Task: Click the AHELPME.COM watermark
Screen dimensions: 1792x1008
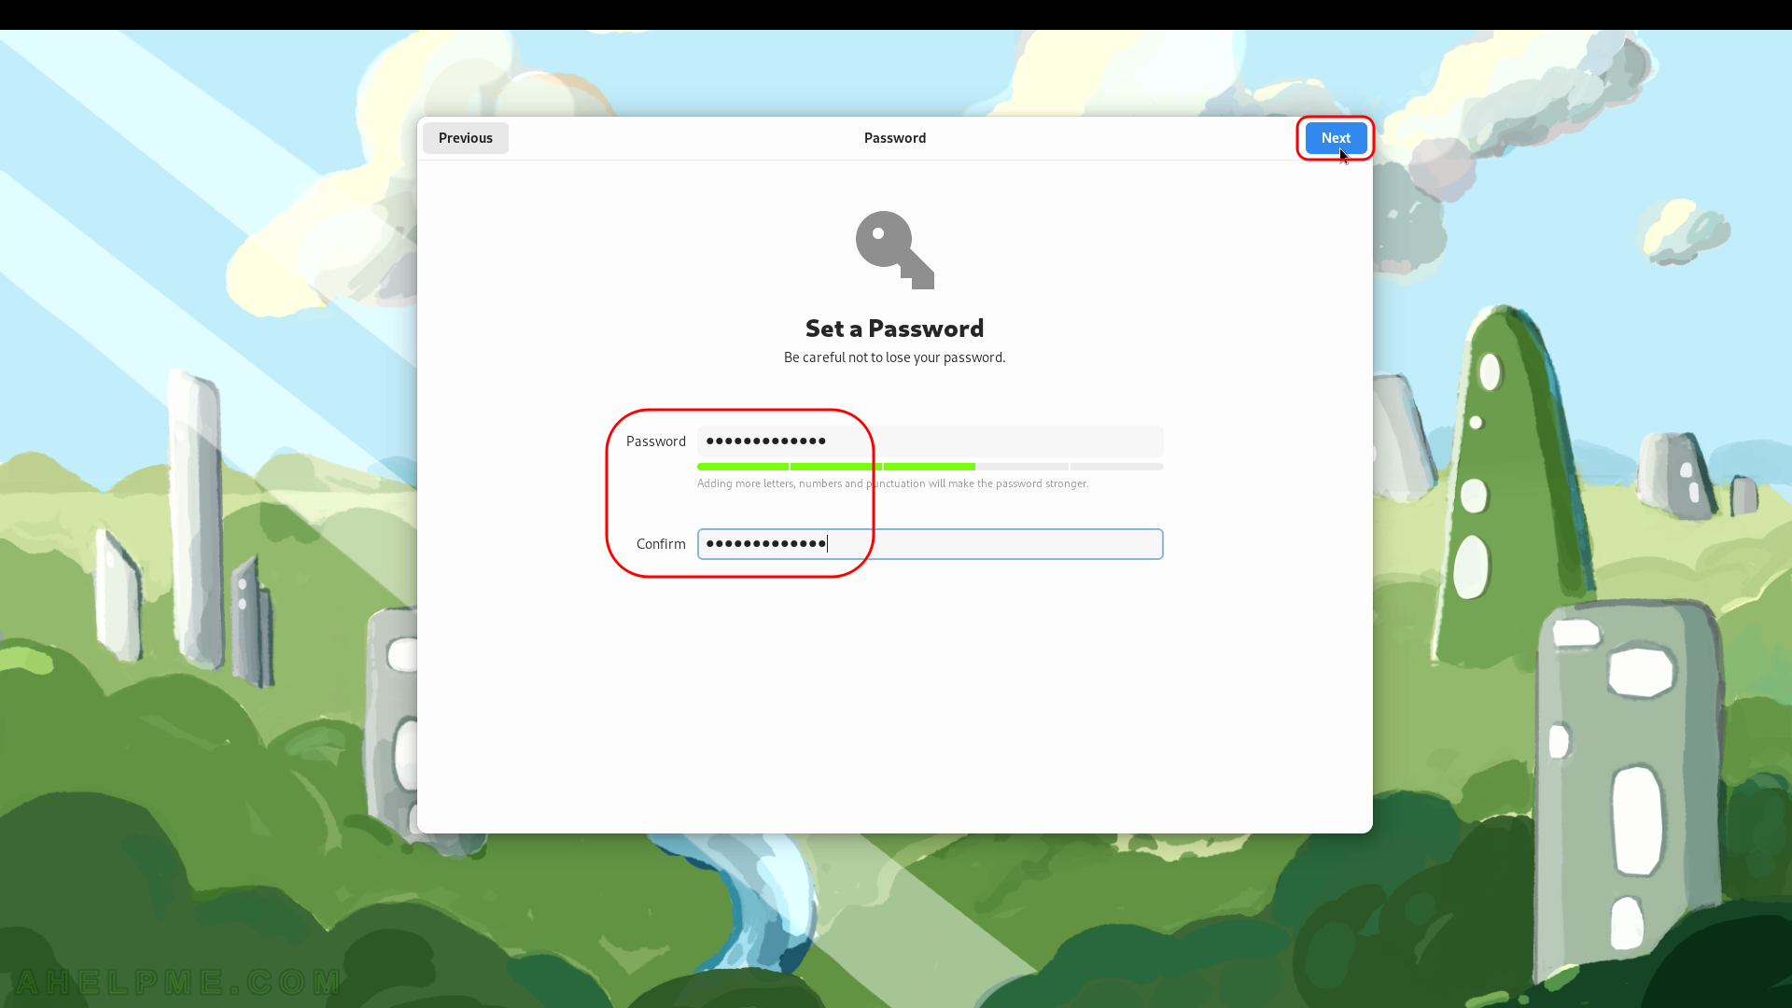Action: click(178, 982)
